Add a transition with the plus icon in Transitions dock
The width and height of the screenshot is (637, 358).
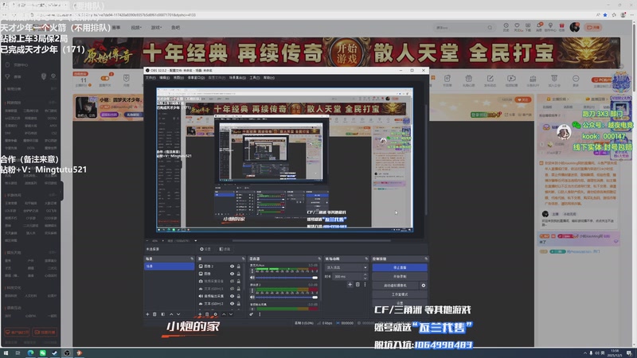coord(350,285)
